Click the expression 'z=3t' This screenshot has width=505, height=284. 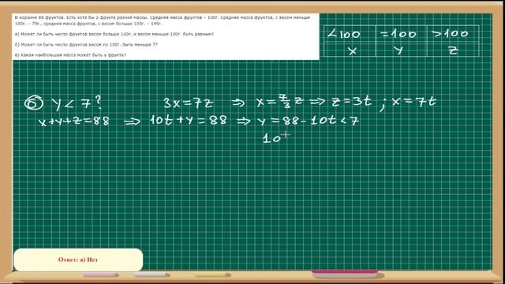coord(351,102)
